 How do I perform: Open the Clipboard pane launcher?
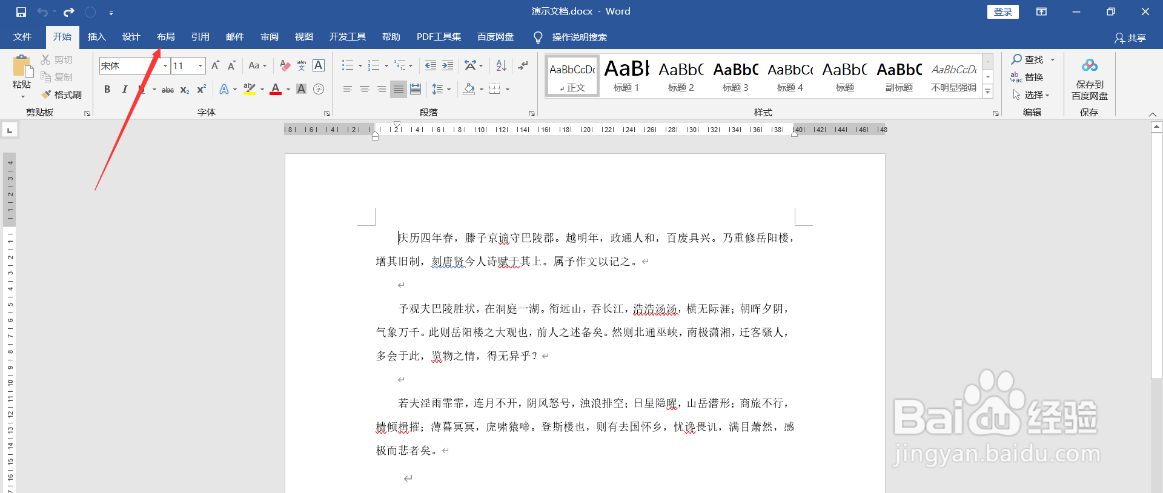pyautogui.click(x=87, y=113)
